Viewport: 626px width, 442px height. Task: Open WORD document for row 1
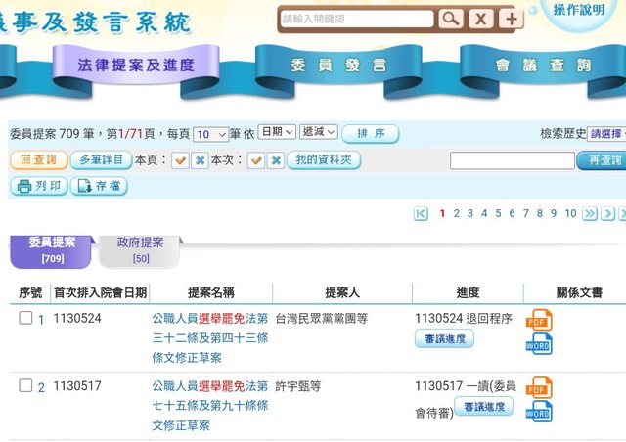539,344
